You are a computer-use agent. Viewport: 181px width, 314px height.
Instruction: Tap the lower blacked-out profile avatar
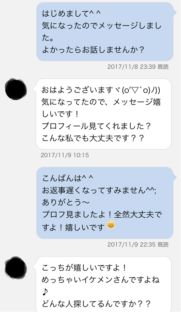pyautogui.click(x=16, y=267)
